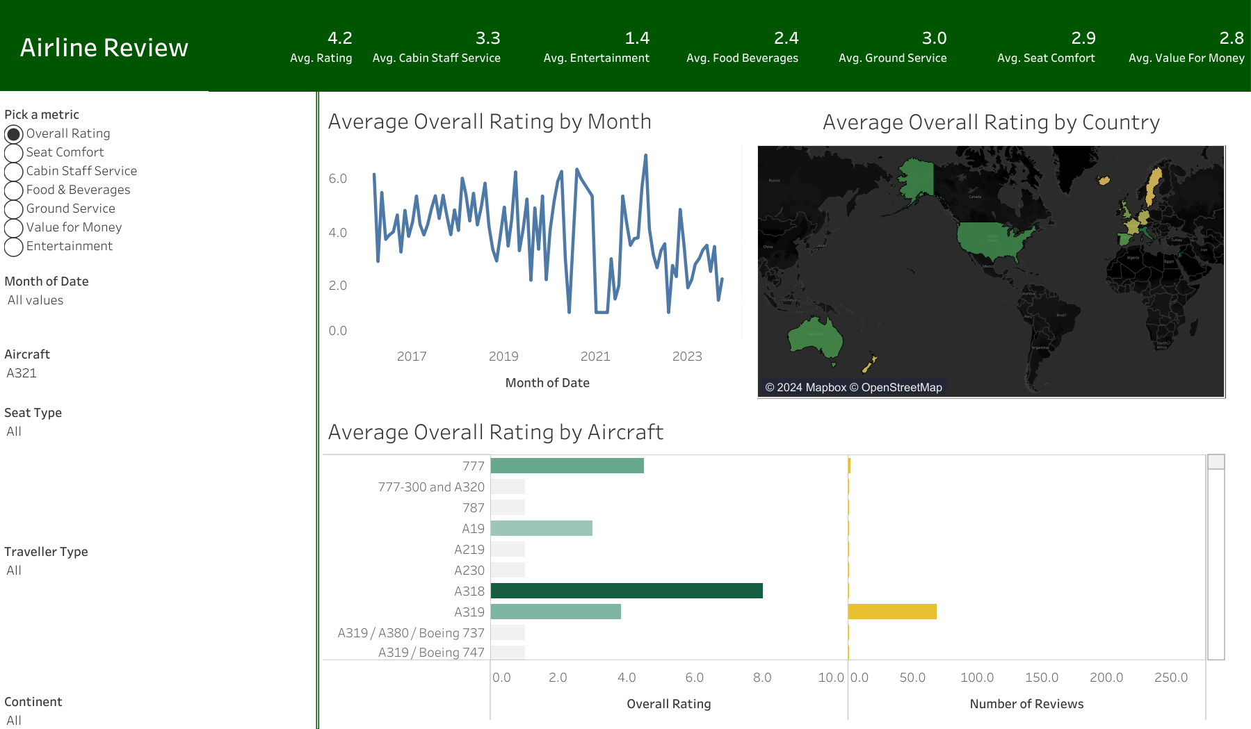Open the Seat Type filter
1251x729 pixels.
pyautogui.click(x=14, y=432)
